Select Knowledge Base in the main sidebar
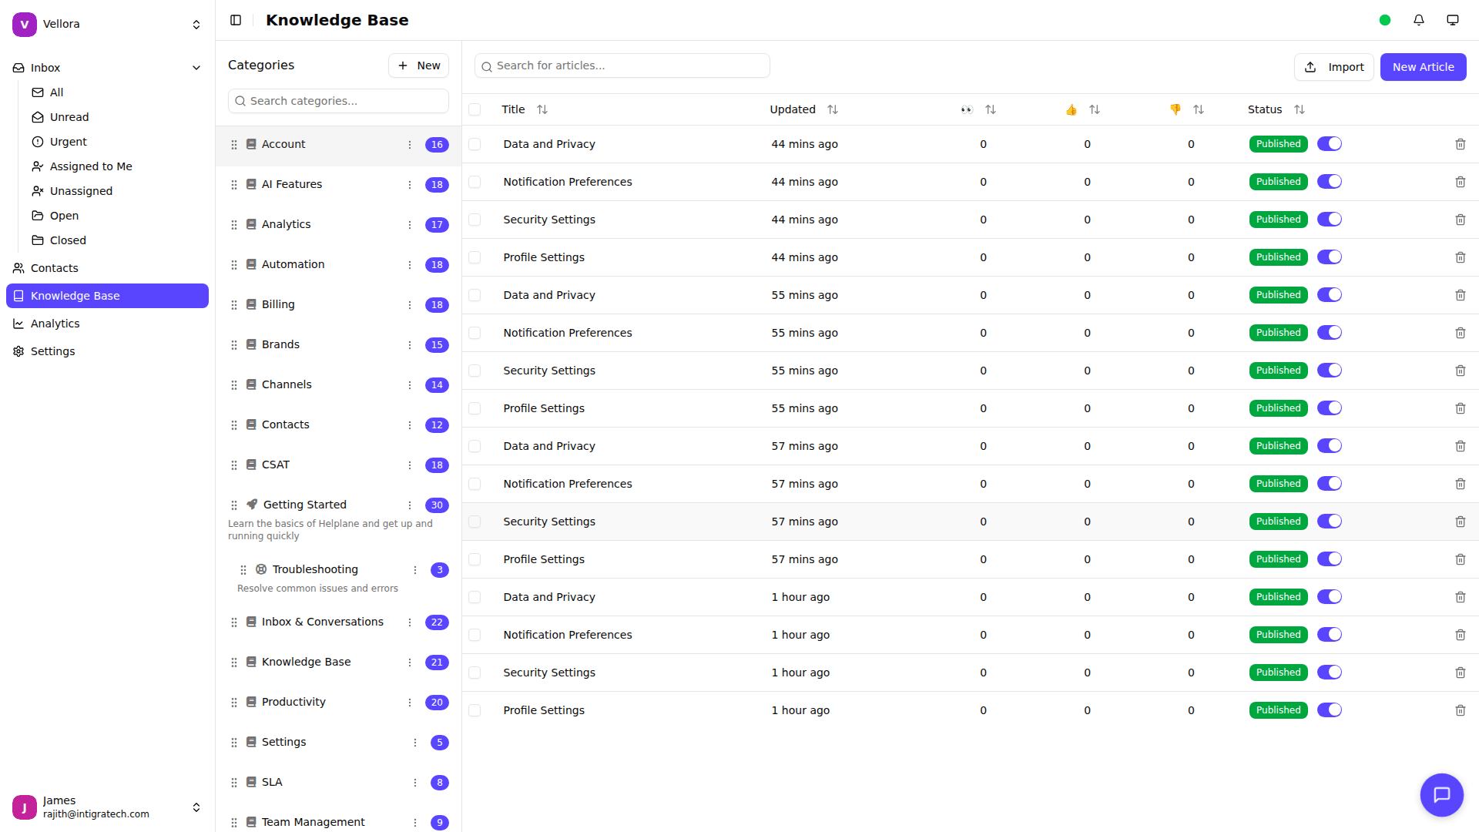 pyautogui.click(x=107, y=296)
